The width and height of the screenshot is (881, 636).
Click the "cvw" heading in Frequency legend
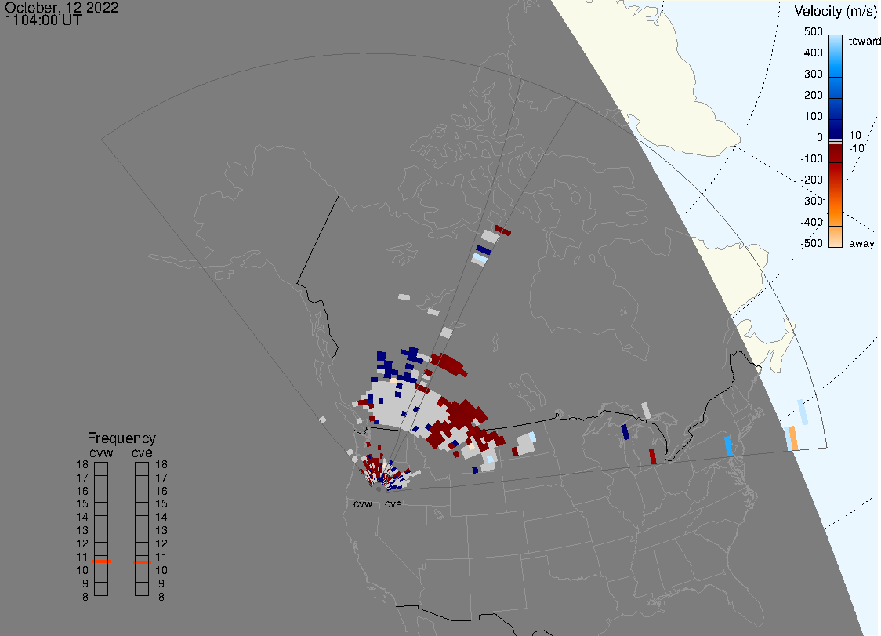[101, 453]
